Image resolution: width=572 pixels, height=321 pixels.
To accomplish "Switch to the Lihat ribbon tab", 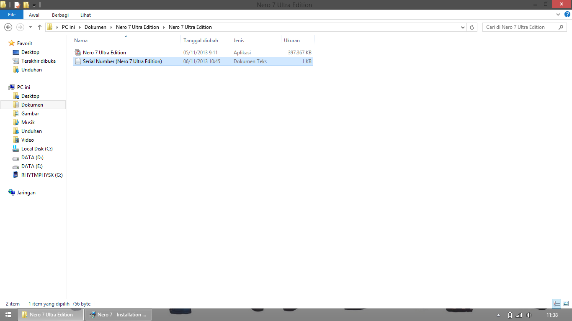I will pyautogui.click(x=86, y=15).
